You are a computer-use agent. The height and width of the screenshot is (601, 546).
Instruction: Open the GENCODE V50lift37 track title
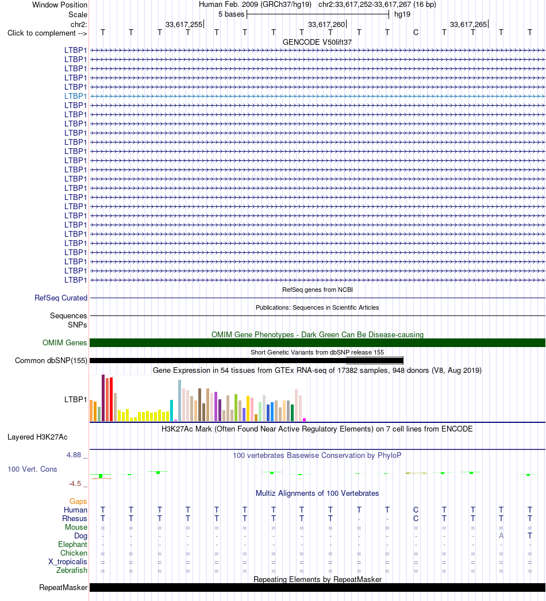pos(317,42)
